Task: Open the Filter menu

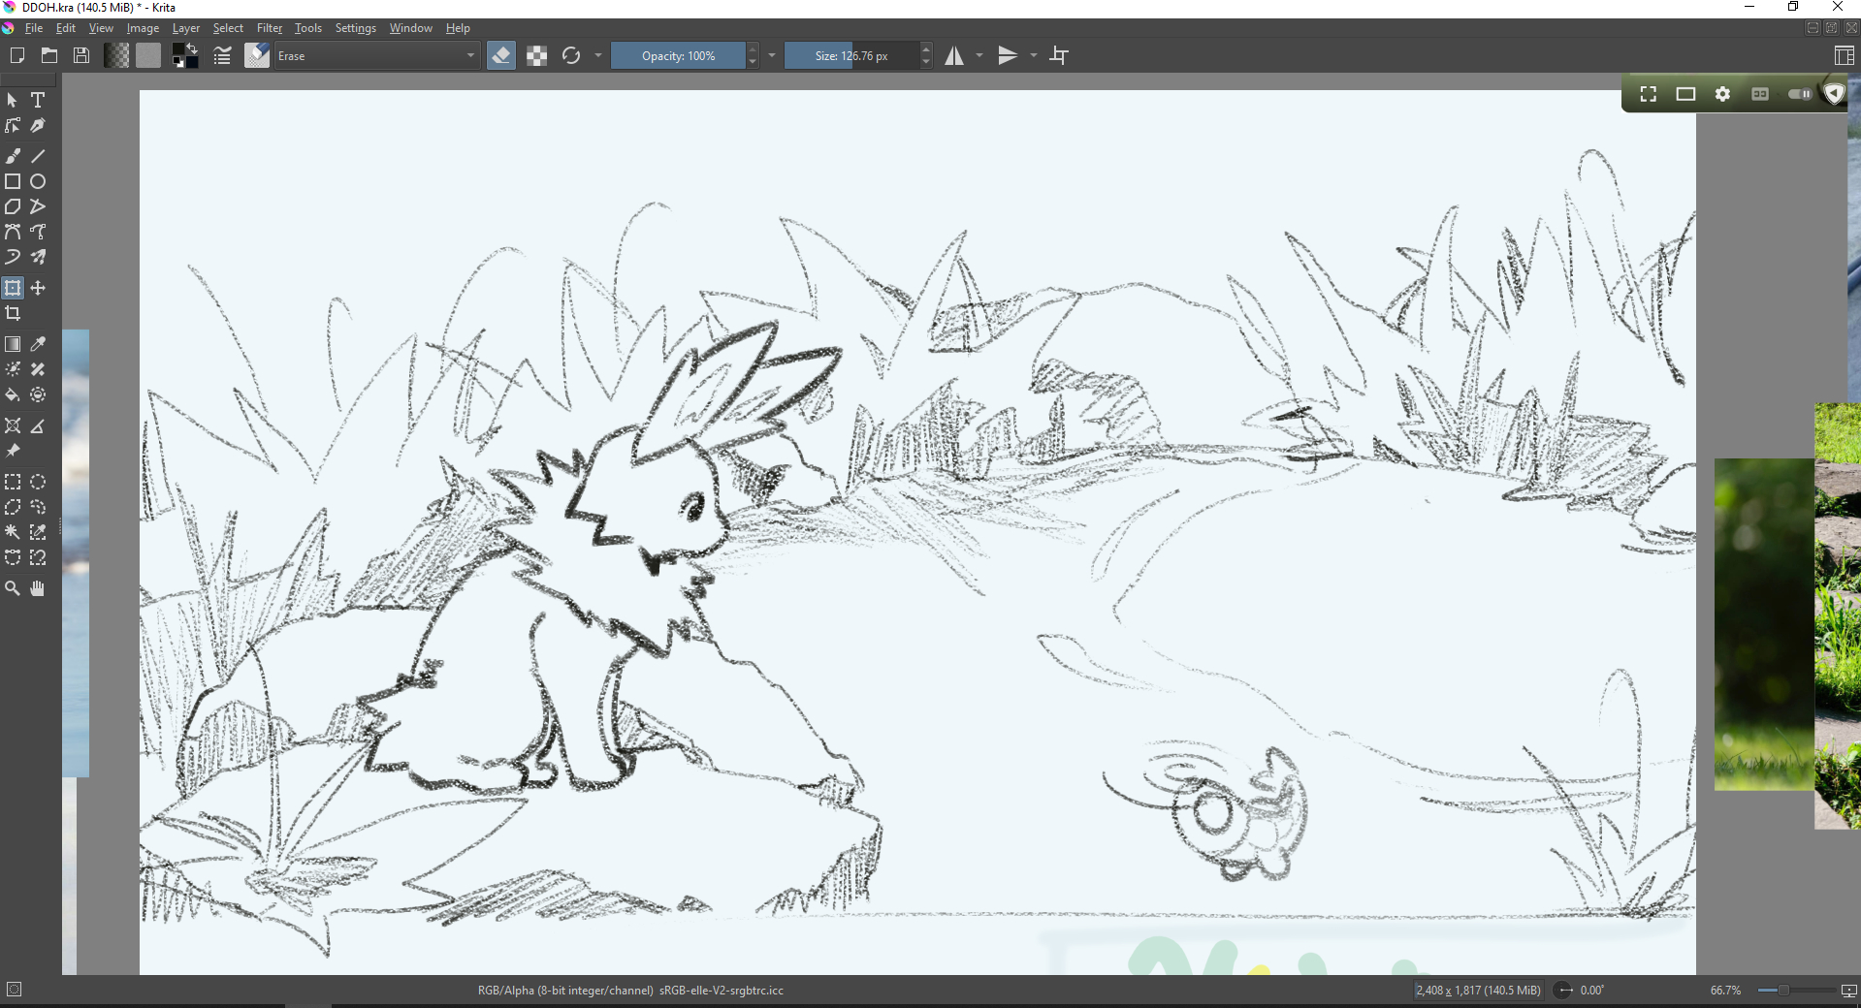Action: tap(269, 28)
